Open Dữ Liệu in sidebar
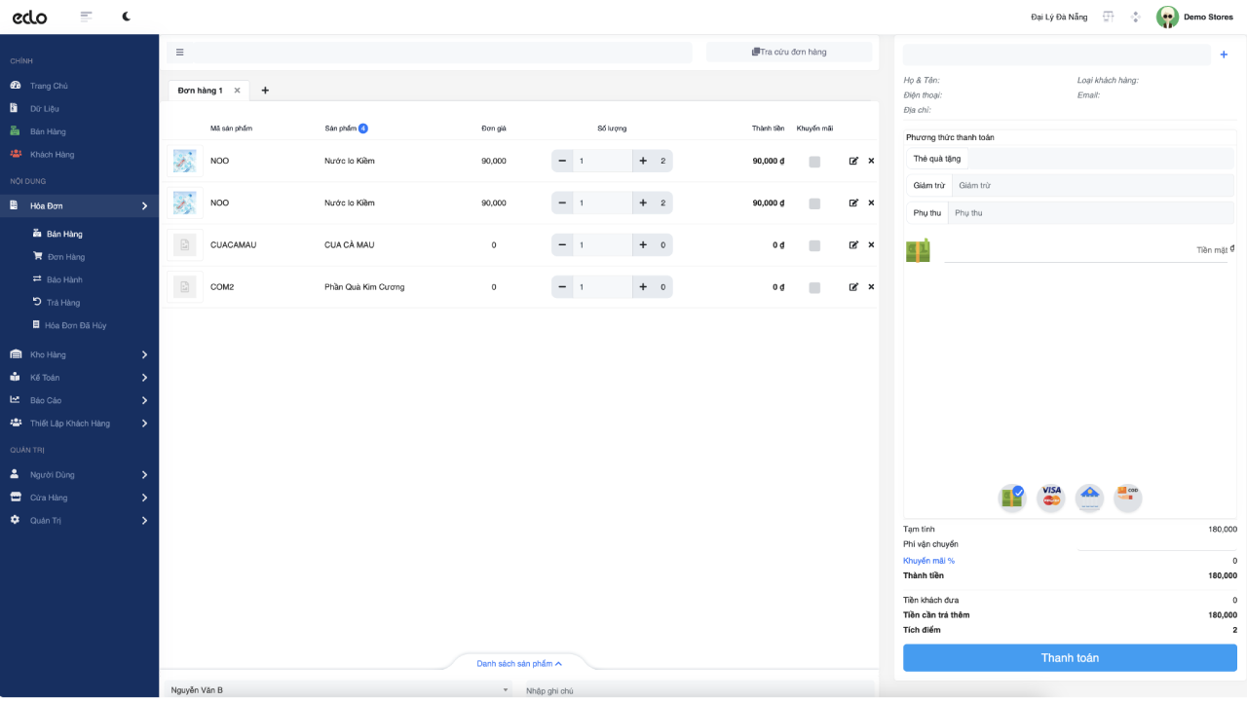The width and height of the screenshot is (1247, 701). (x=44, y=109)
